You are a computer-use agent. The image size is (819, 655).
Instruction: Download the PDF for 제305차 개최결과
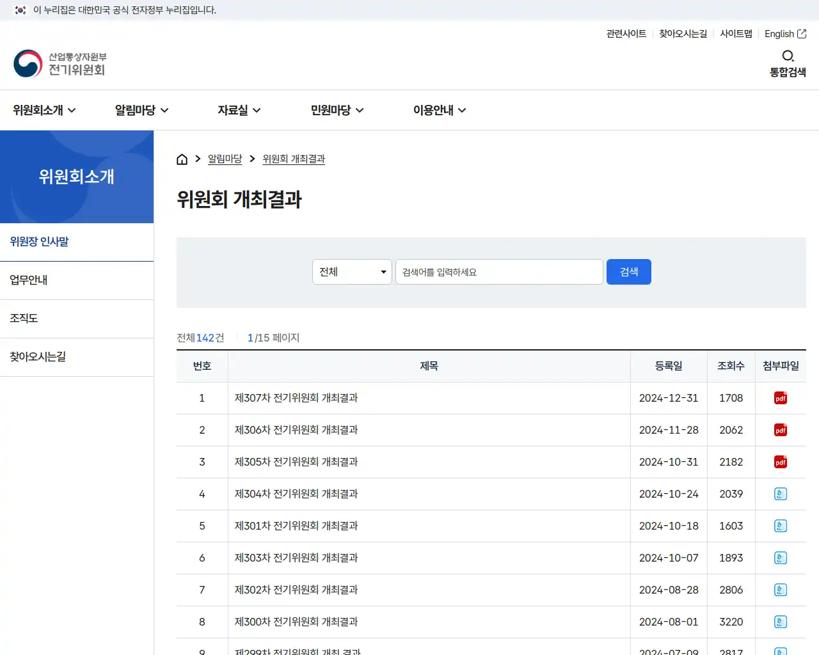[781, 462]
